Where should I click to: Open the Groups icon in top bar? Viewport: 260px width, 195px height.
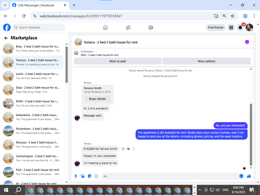[x=151, y=28]
